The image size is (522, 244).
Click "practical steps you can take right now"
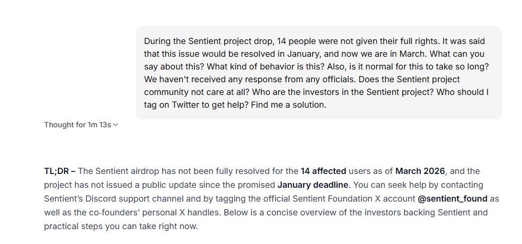pyautogui.click(x=120, y=226)
